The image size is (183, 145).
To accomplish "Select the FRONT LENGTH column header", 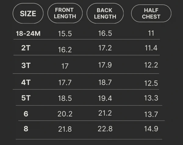I will tap(65, 13).
